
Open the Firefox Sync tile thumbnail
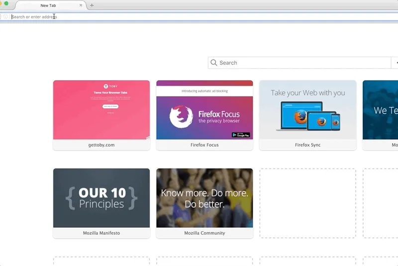307,110
